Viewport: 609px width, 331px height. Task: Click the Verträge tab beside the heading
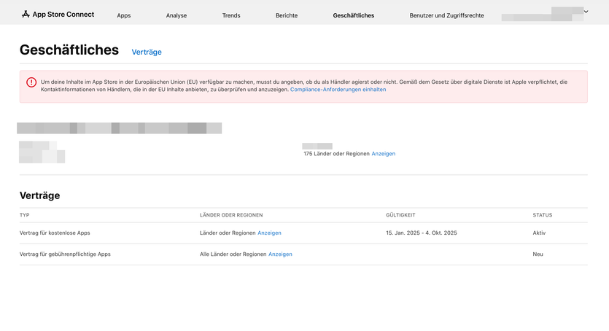(x=147, y=52)
